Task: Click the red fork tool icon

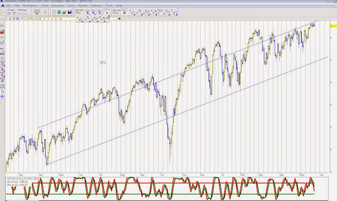Action: [x=174, y=12]
